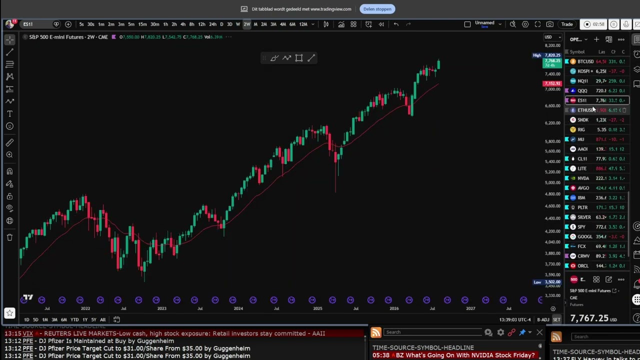This screenshot has width=640, height=360.
Task: Click brush tool in floating toolbar
Action: (x=274, y=58)
